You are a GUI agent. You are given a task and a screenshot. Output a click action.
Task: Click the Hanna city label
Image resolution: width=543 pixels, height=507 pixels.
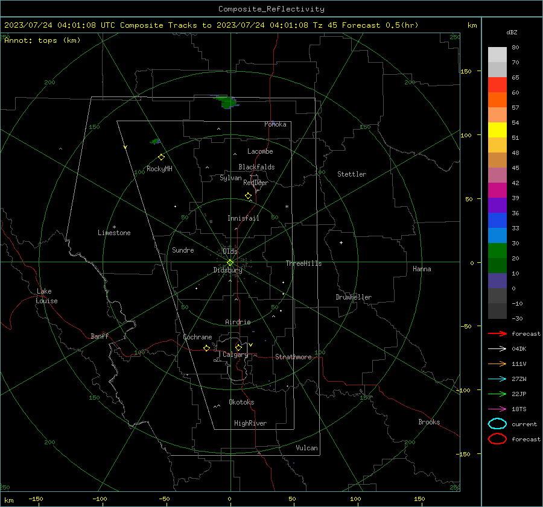coord(422,269)
